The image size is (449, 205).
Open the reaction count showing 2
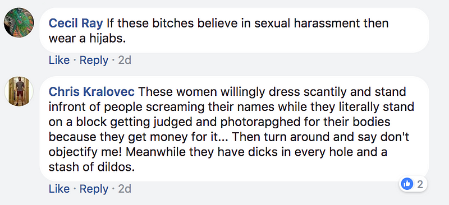[x=420, y=184]
